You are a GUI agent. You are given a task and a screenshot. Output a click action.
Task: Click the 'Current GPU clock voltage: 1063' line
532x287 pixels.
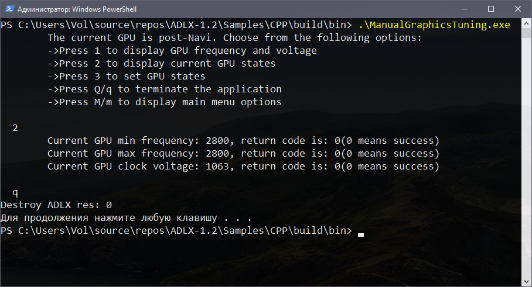tap(243, 167)
